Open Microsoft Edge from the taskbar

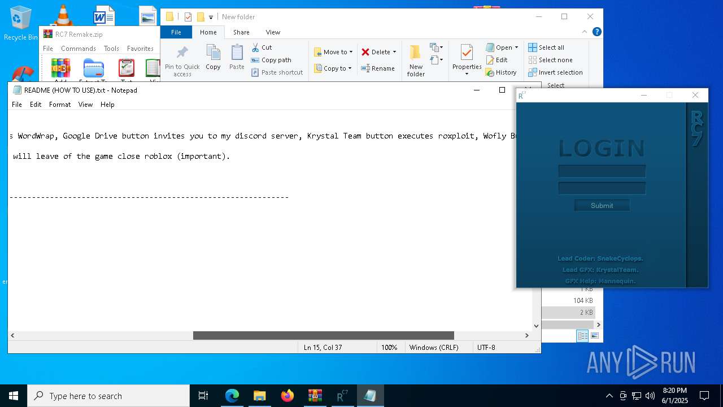232,396
